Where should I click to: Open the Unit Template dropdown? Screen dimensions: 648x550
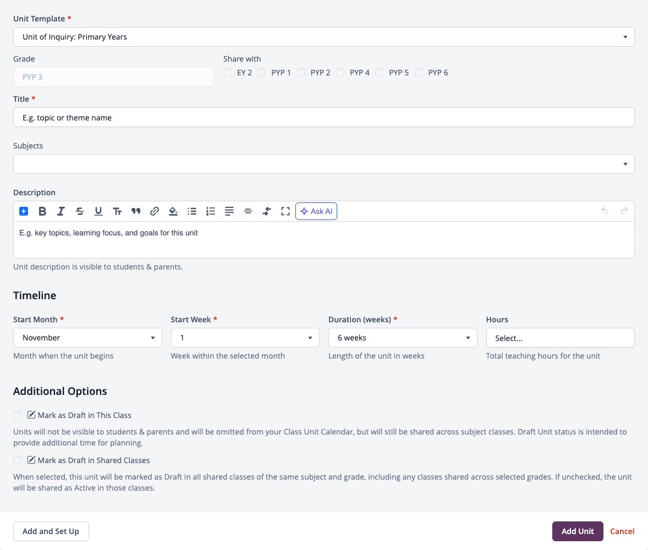coord(323,37)
